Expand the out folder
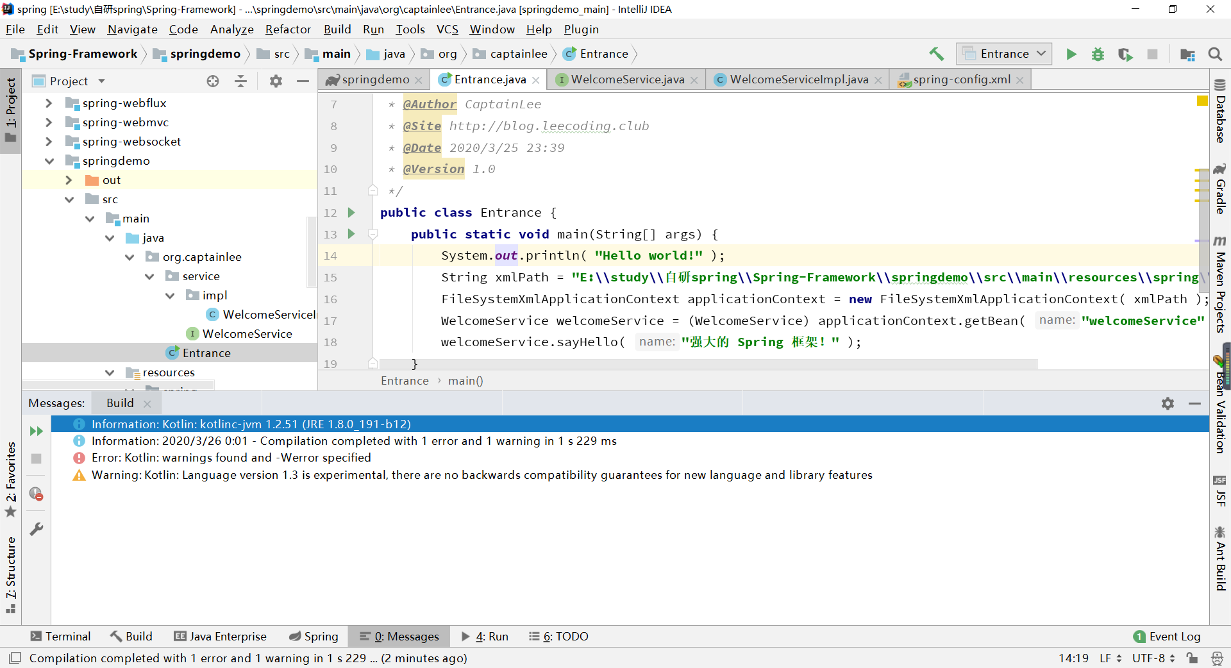The image size is (1231, 668). coord(69,180)
